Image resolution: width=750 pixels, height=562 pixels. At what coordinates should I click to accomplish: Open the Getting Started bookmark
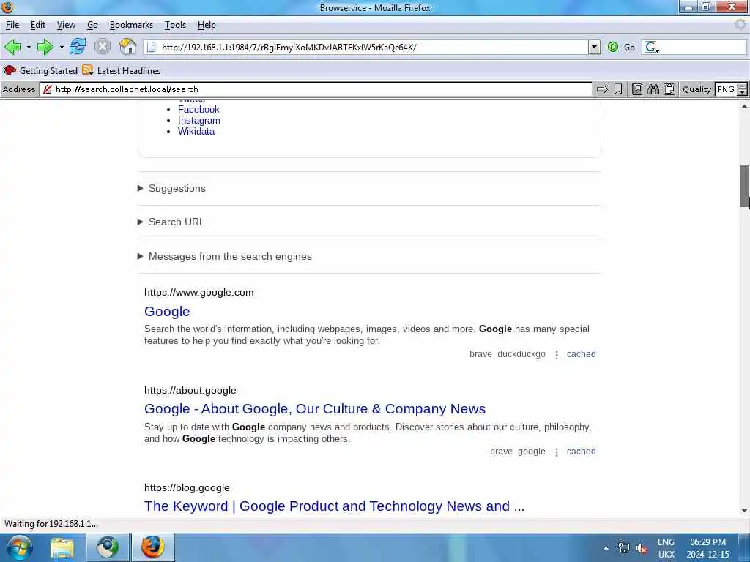point(41,71)
